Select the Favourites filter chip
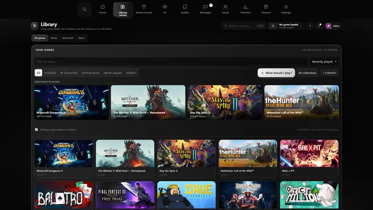Image resolution: width=373 pixels, height=210 pixels. point(69,73)
